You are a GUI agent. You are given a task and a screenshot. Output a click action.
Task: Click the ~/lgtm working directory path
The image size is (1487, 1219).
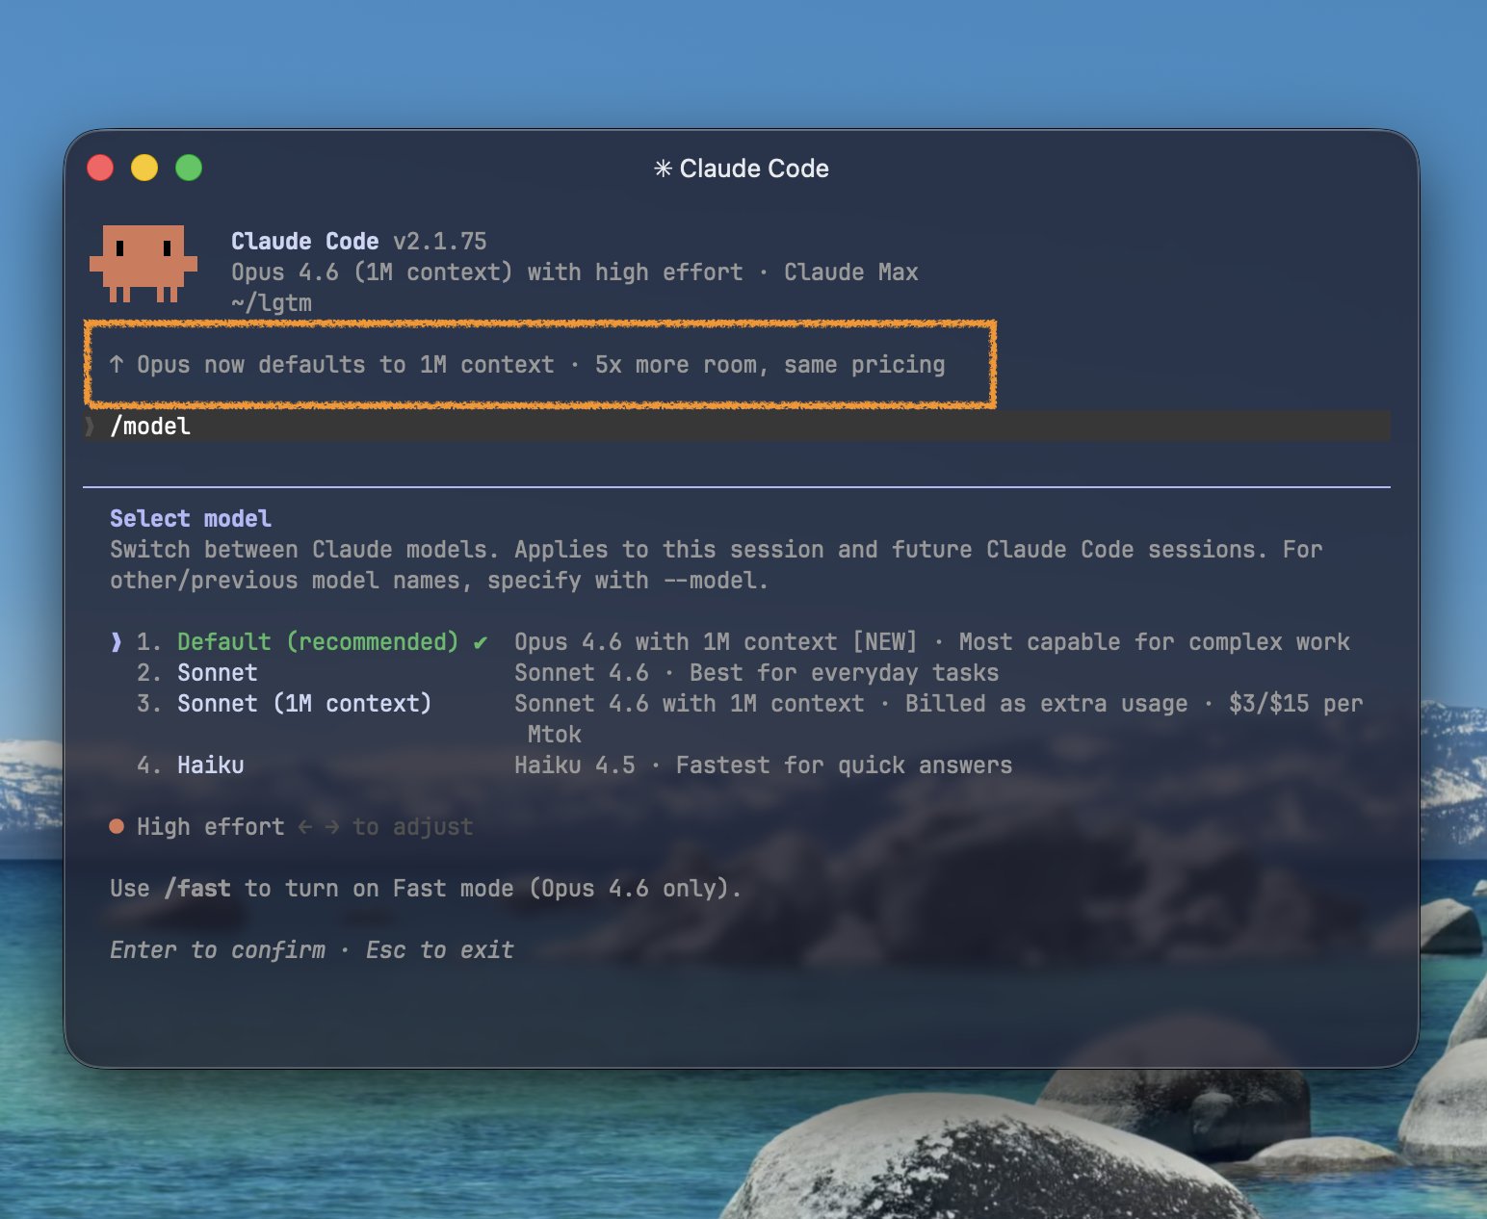click(272, 303)
